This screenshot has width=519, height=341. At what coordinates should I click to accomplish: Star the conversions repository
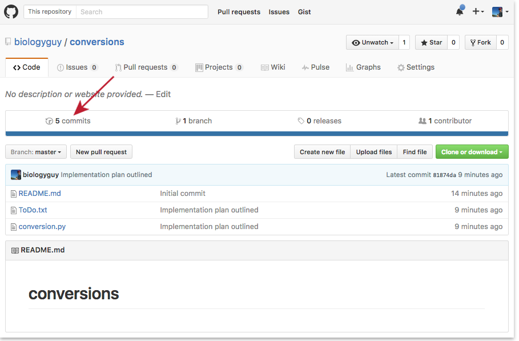[431, 42]
